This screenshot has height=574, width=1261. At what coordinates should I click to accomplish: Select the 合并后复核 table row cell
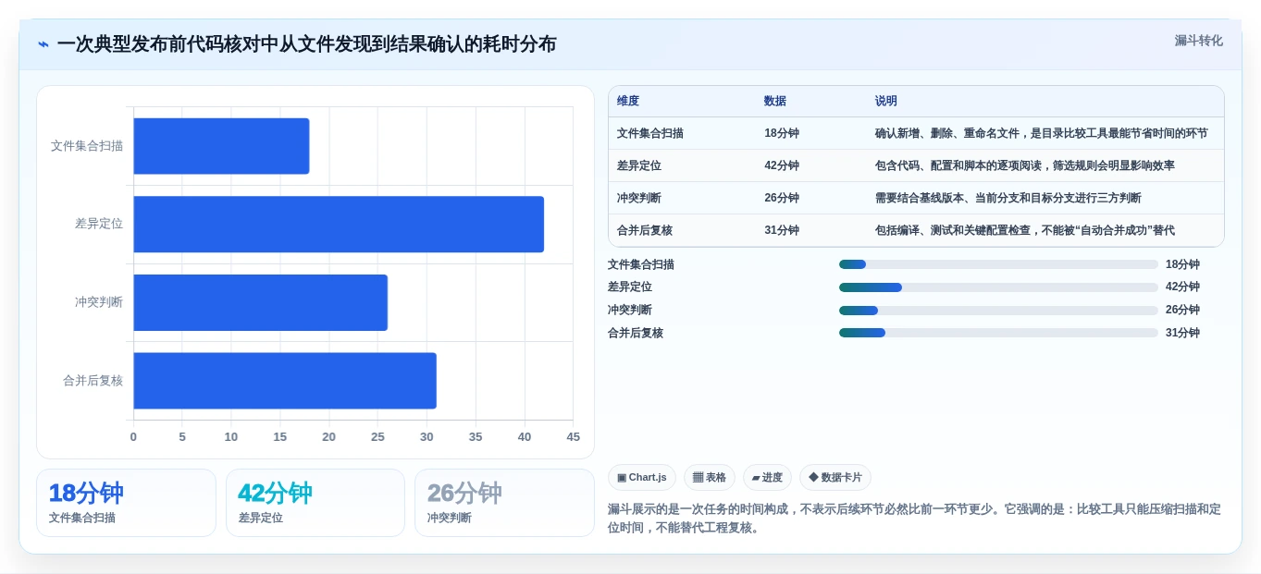[x=645, y=230]
